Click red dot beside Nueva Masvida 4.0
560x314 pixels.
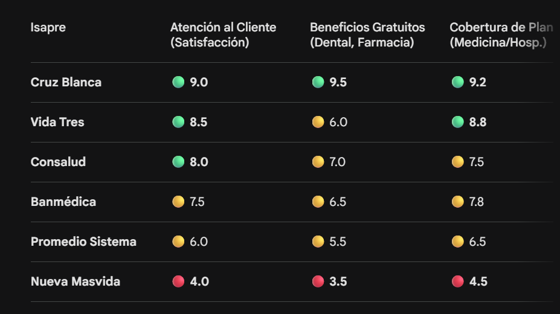click(178, 281)
